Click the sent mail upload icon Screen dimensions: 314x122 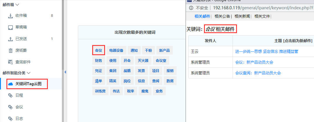click(11, 39)
